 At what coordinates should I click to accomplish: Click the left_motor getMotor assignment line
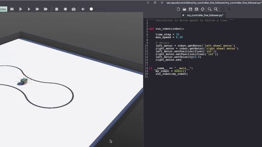coord(195,46)
